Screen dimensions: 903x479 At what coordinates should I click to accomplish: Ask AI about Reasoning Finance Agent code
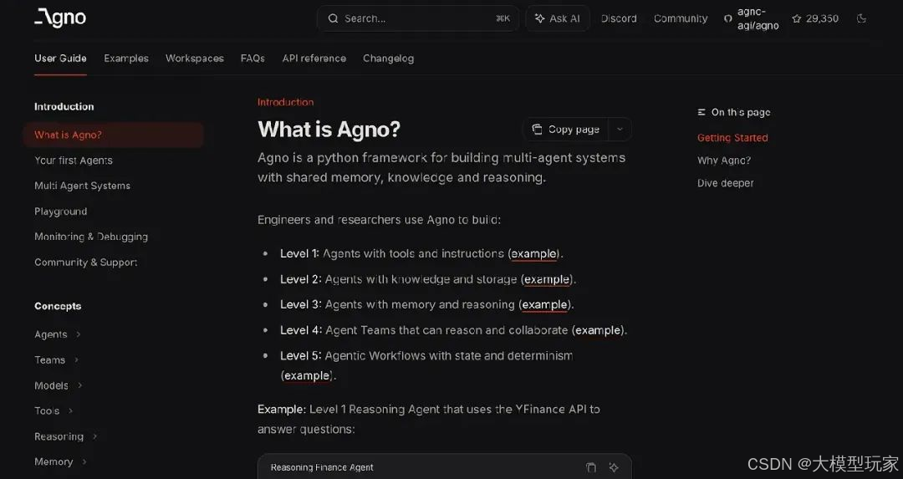click(614, 467)
